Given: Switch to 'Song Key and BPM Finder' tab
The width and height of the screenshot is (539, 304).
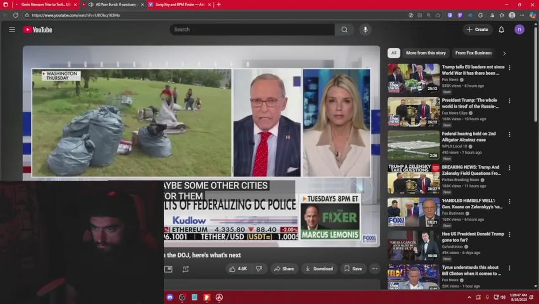Looking at the screenshot, I should point(181,5).
